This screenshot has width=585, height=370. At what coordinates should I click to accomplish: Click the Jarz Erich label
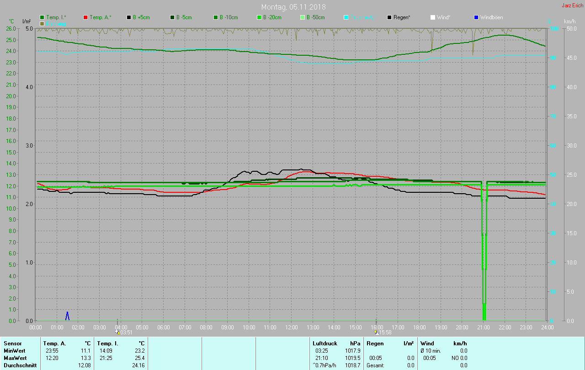coord(572,5)
